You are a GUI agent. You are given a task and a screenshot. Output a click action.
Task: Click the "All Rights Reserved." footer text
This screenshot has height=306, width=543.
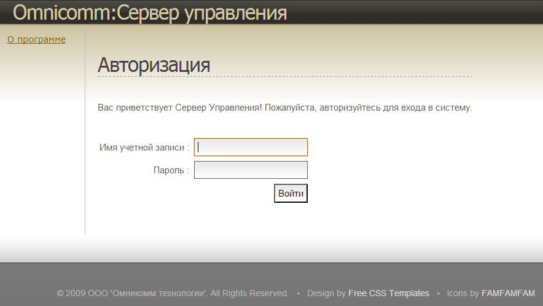pyautogui.click(x=249, y=293)
